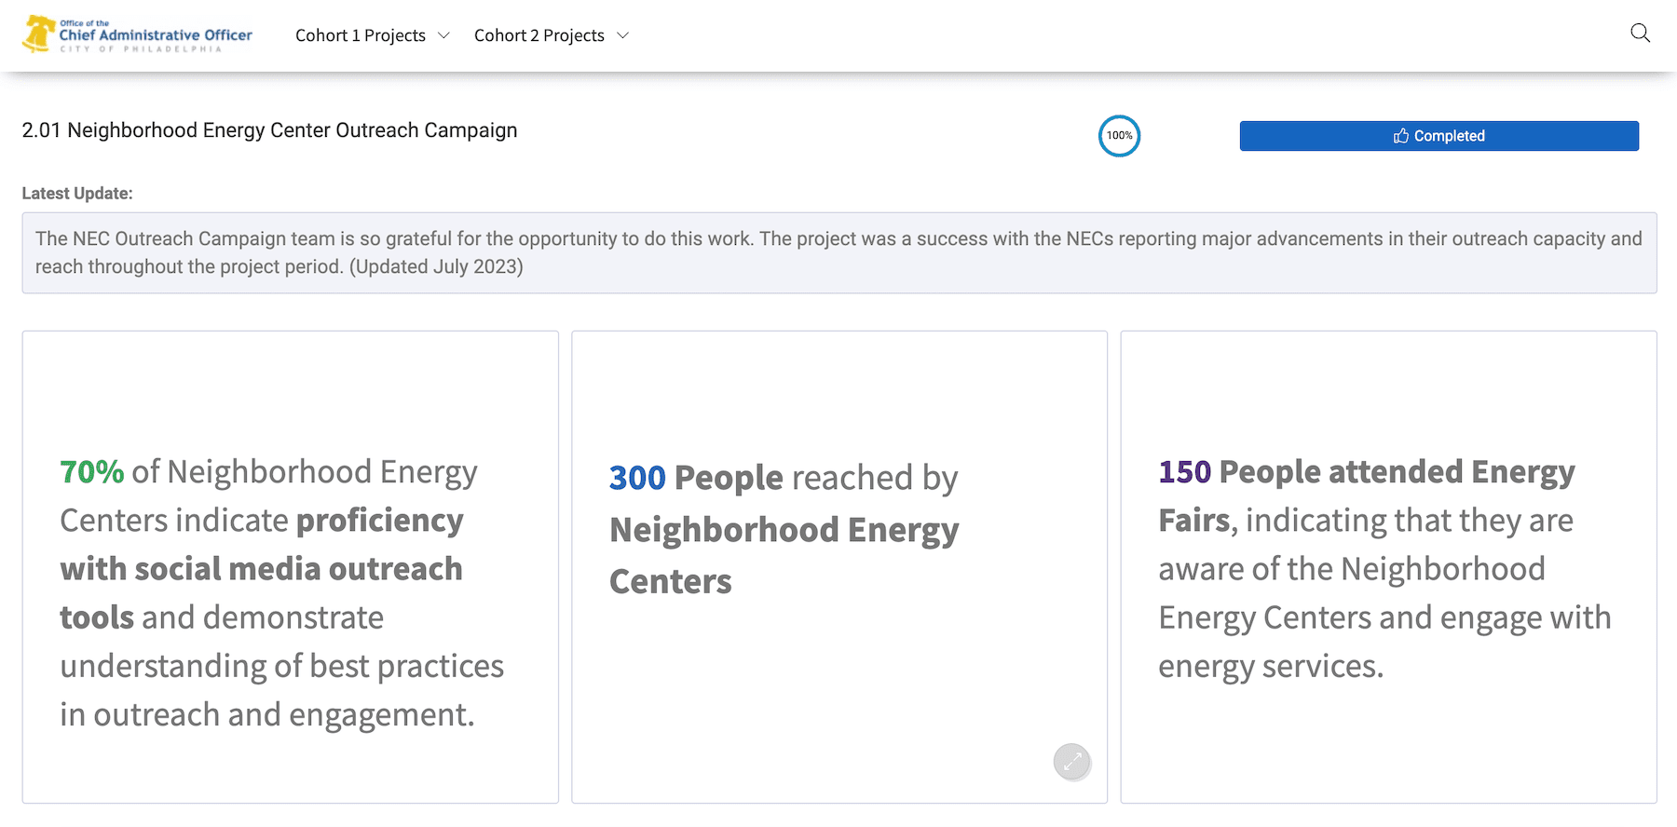The image size is (1677, 827).
Task: Click the expand icon in the 300 People card
Action: click(x=1071, y=762)
